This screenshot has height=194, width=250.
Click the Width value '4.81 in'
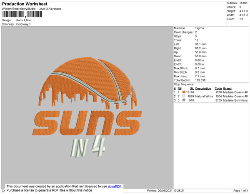[244, 15]
